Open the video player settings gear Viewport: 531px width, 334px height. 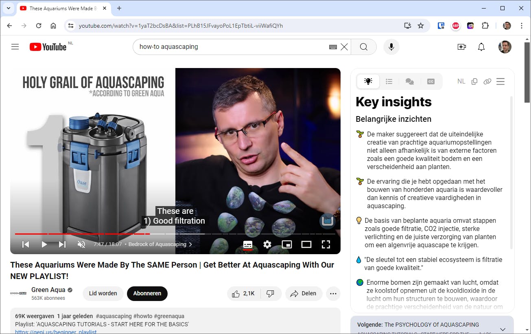click(267, 244)
